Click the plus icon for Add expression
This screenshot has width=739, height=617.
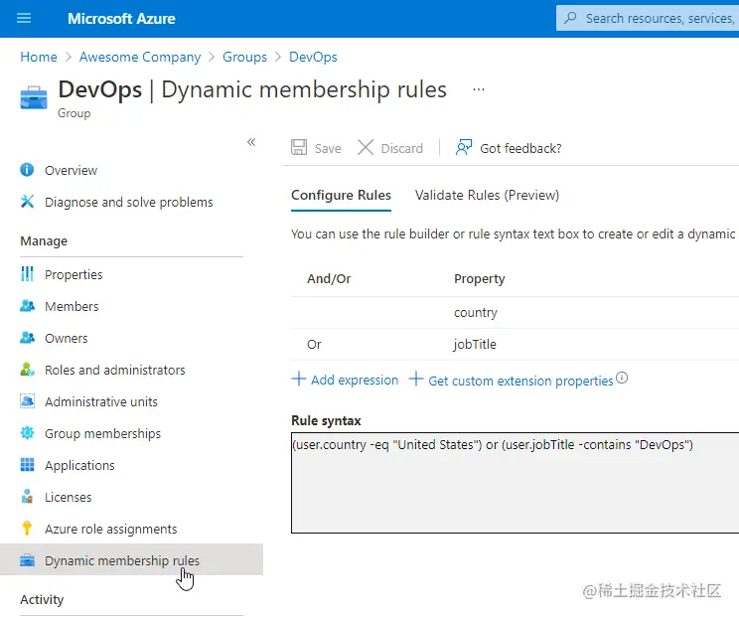tap(299, 379)
